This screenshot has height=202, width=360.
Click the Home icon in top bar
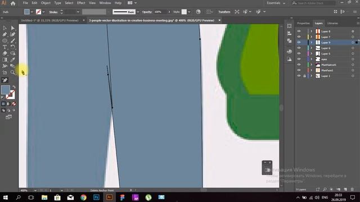tap(13, 3)
